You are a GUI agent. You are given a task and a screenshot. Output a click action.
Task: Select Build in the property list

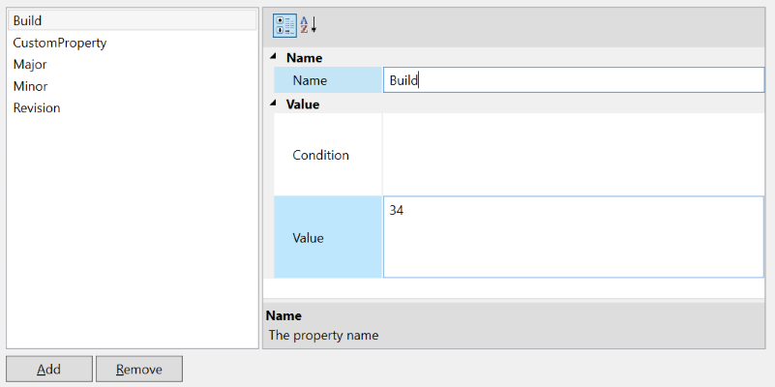[27, 20]
